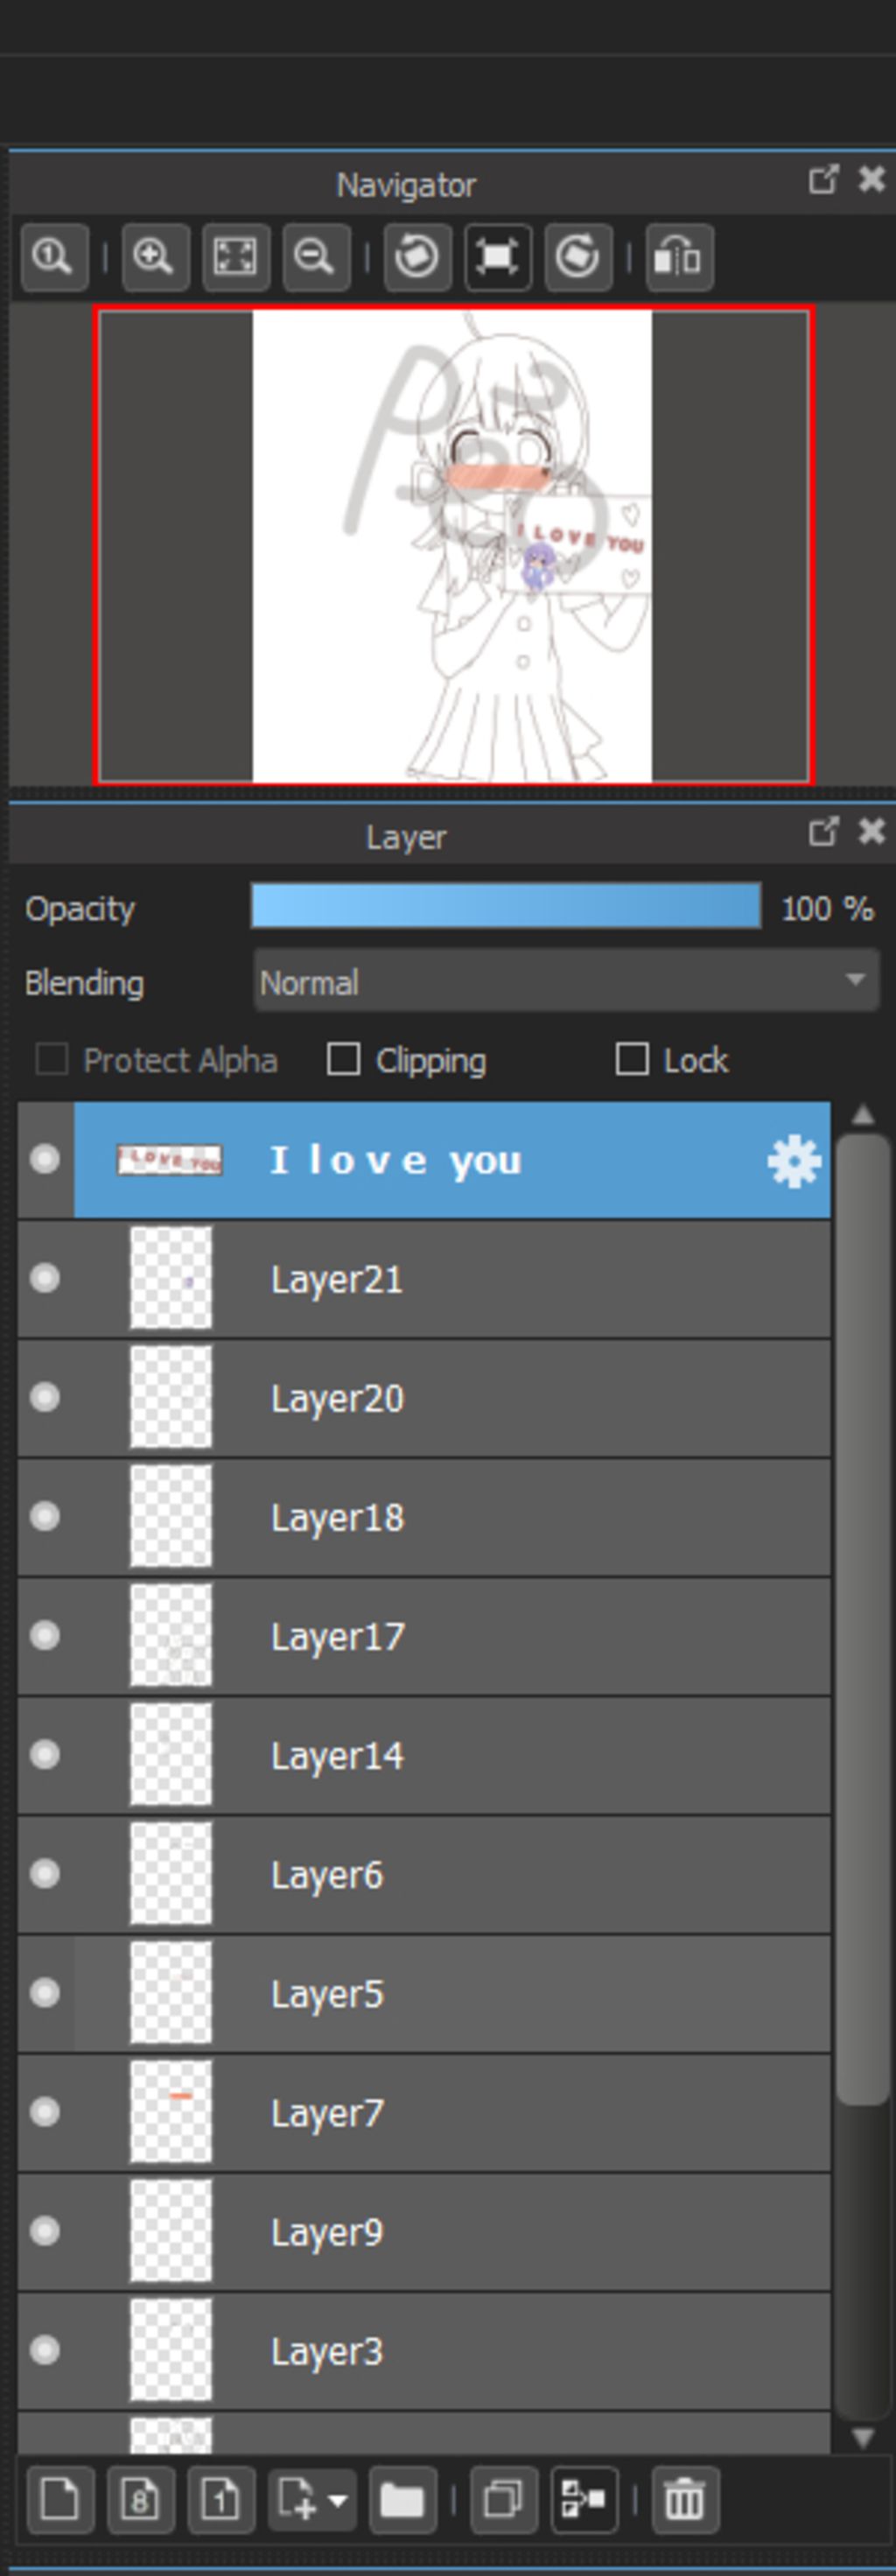Rotate canvas view left
The image size is (896, 2576).
(x=417, y=258)
